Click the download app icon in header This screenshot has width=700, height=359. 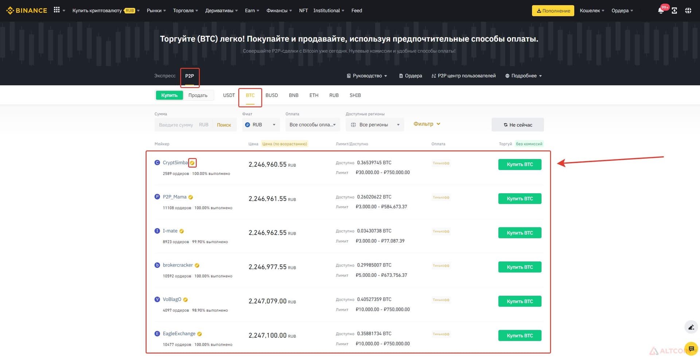click(x=674, y=11)
